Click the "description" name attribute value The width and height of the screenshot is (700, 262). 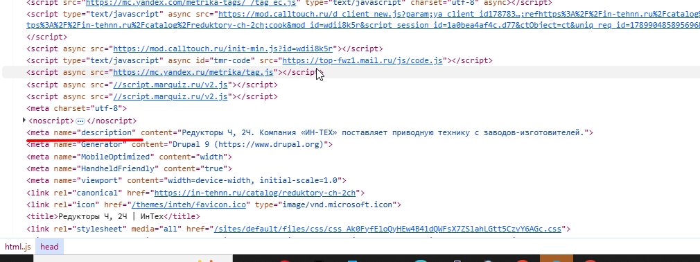click(107, 132)
